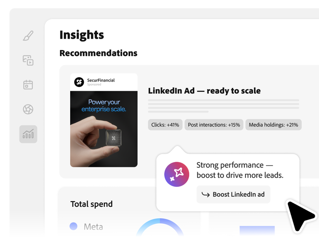Select the media library sidebar icon
This screenshot has width=319, height=239.
(x=28, y=60)
